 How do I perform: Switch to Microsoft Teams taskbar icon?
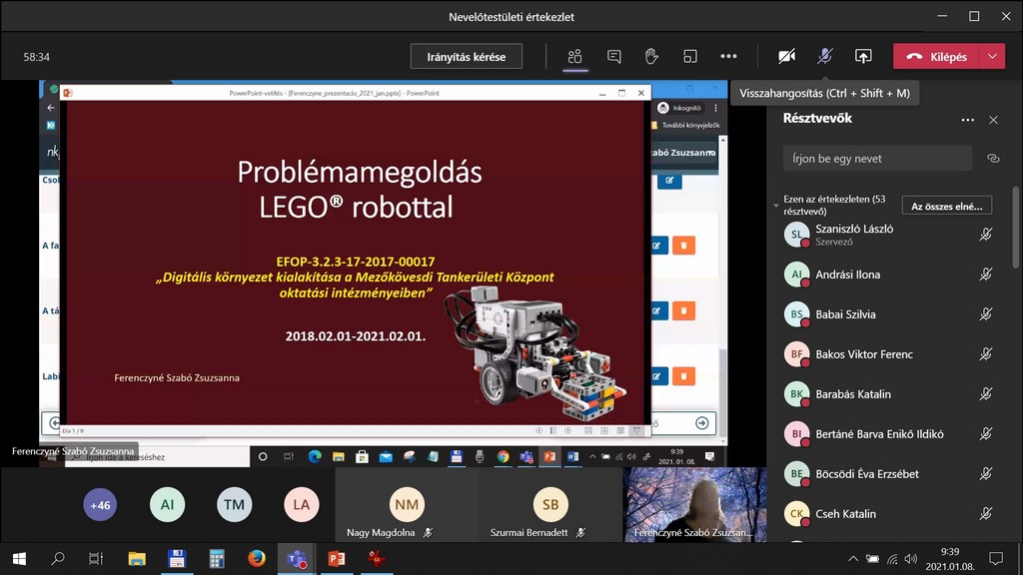[x=296, y=559]
